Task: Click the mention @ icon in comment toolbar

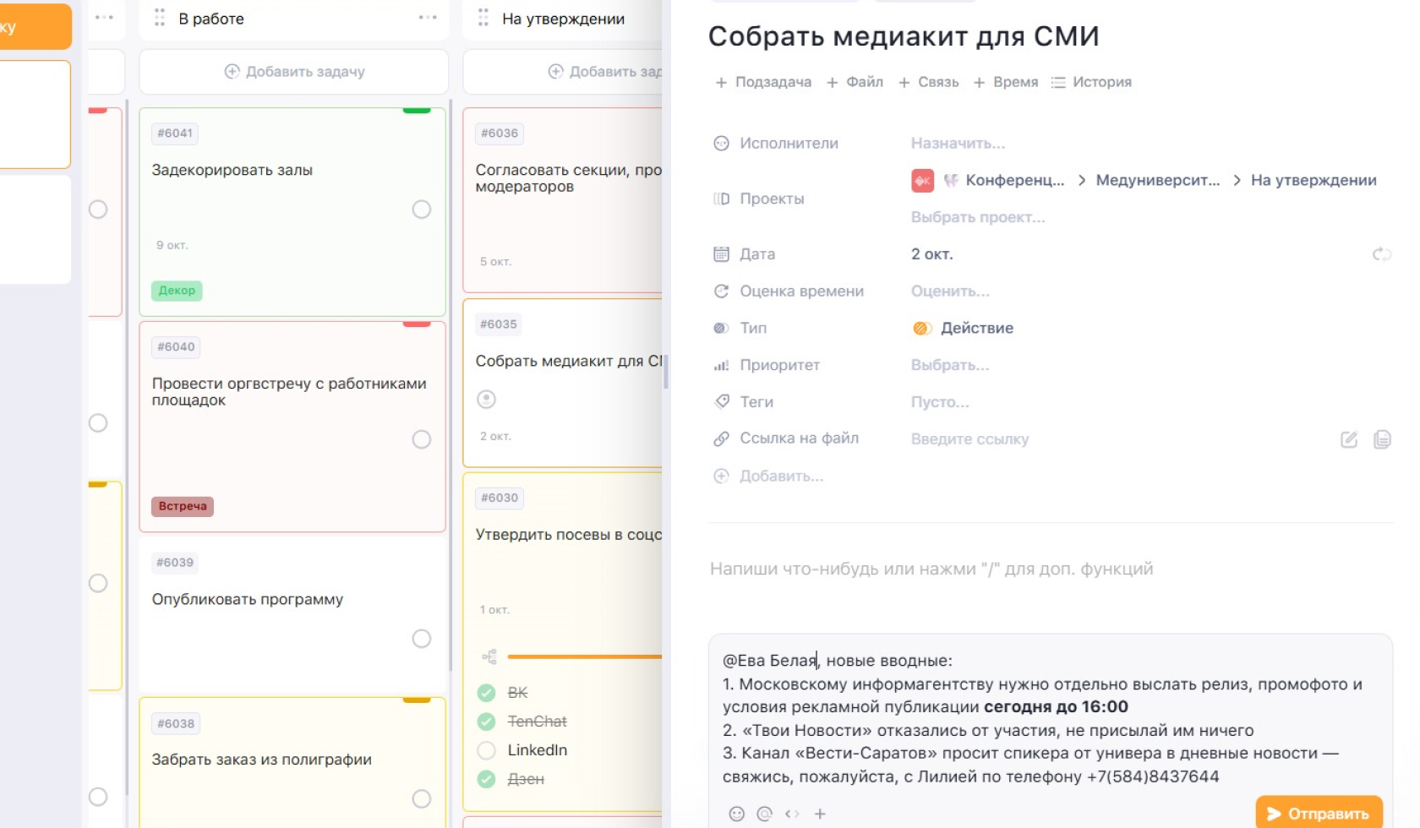Action: [x=765, y=814]
